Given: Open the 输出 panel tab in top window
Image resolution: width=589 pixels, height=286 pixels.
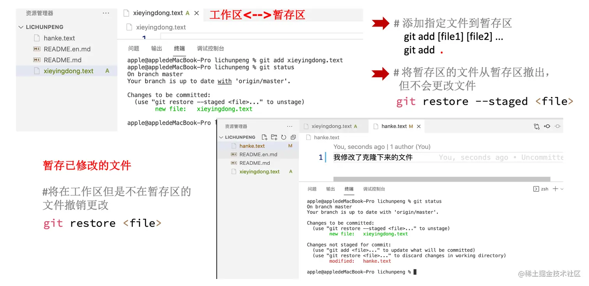Looking at the screenshot, I should pos(157,49).
